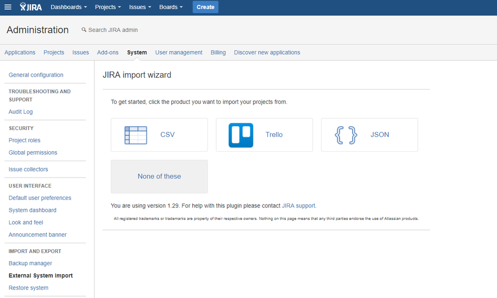Screen dimensions: 497x298
Task: Choose the Trello logo icon
Action: pyautogui.click(x=241, y=135)
